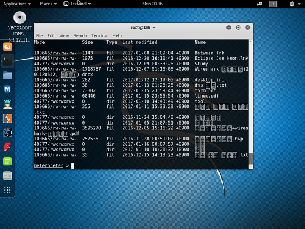Click at the meterpreter prompt cursor
Image resolution: width=305 pixels, height=229 pixels.
coord(73,165)
